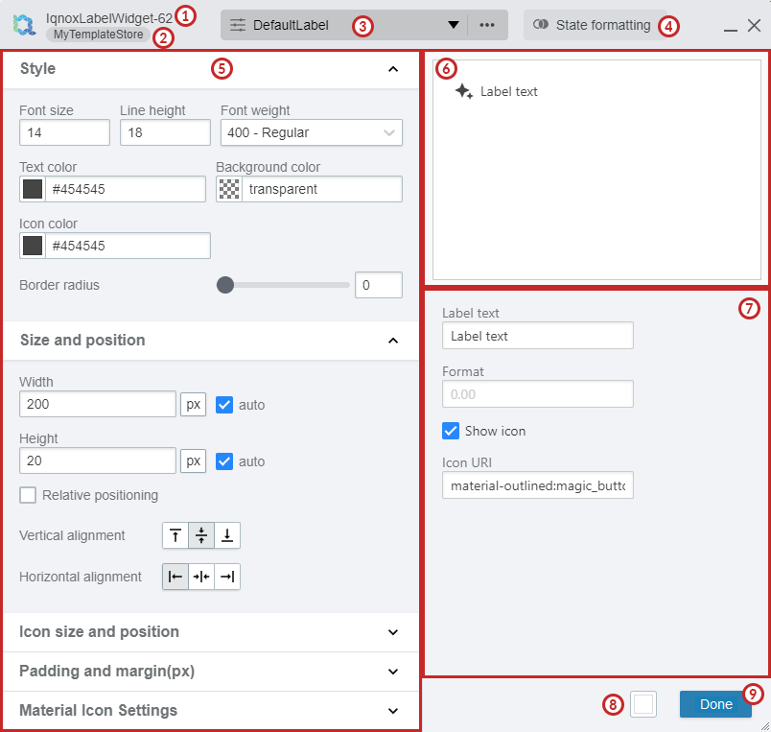Uncheck Show icon

click(451, 431)
